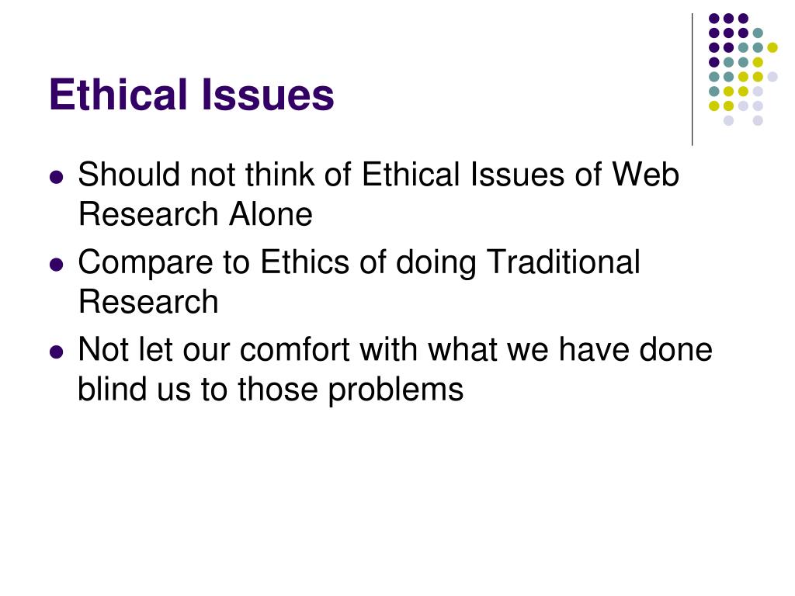Click the 'Research Alone' text line
The image size is (795, 596).
pyautogui.click(x=195, y=214)
